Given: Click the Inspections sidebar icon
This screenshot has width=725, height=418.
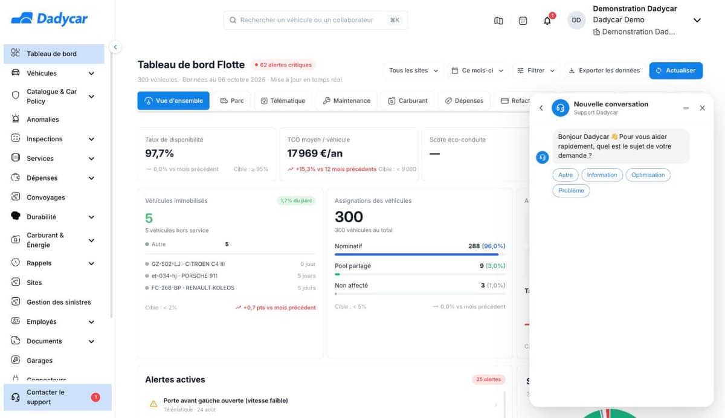Looking at the screenshot, I should (16, 138).
